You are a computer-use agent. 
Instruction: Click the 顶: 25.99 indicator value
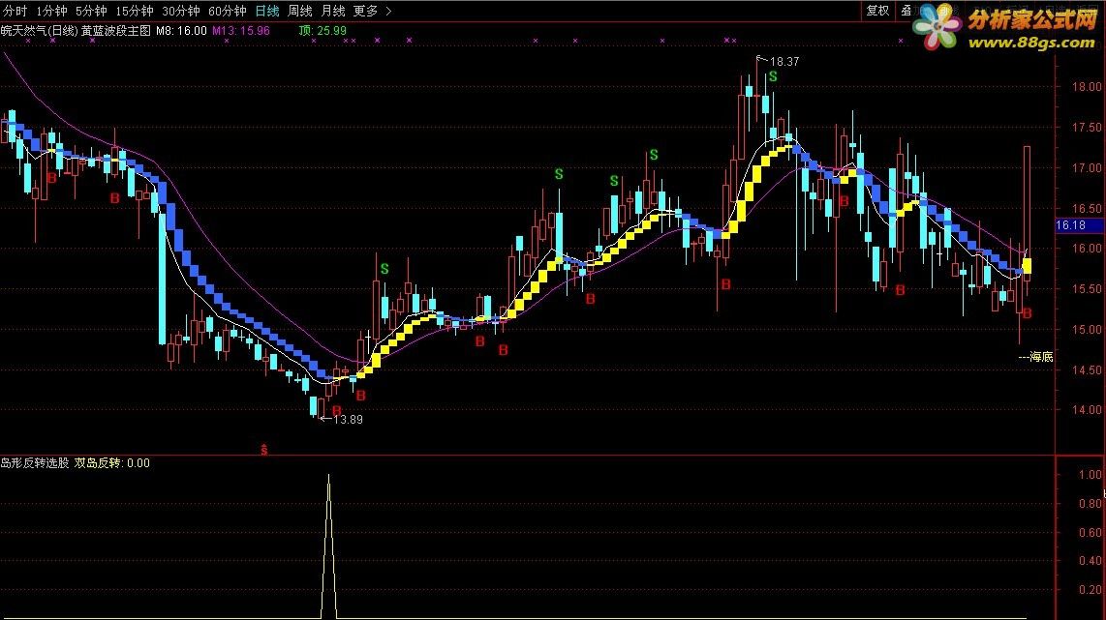(323, 30)
